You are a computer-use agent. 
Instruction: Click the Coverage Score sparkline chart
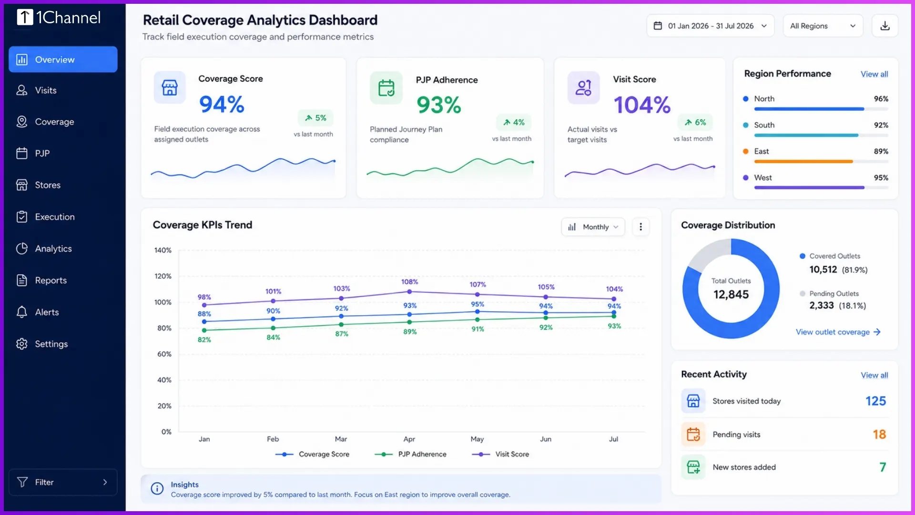243,168
